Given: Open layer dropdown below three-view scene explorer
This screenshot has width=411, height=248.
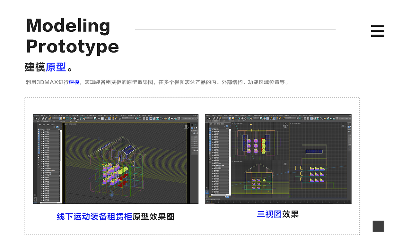Looking at the screenshot, I should (216, 197).
